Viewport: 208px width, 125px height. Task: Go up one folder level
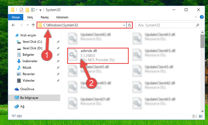coord(33,25)
